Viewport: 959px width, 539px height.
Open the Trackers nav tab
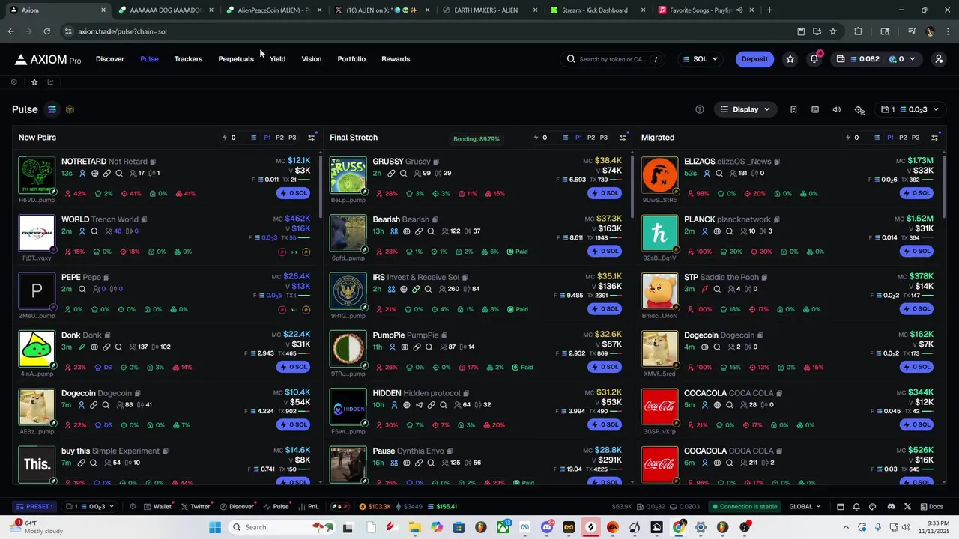pos(188,59)
